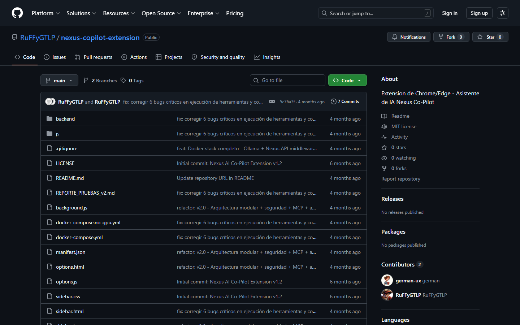Open the Issues tab
520x325 pixels.
click(x=55, y=57)
